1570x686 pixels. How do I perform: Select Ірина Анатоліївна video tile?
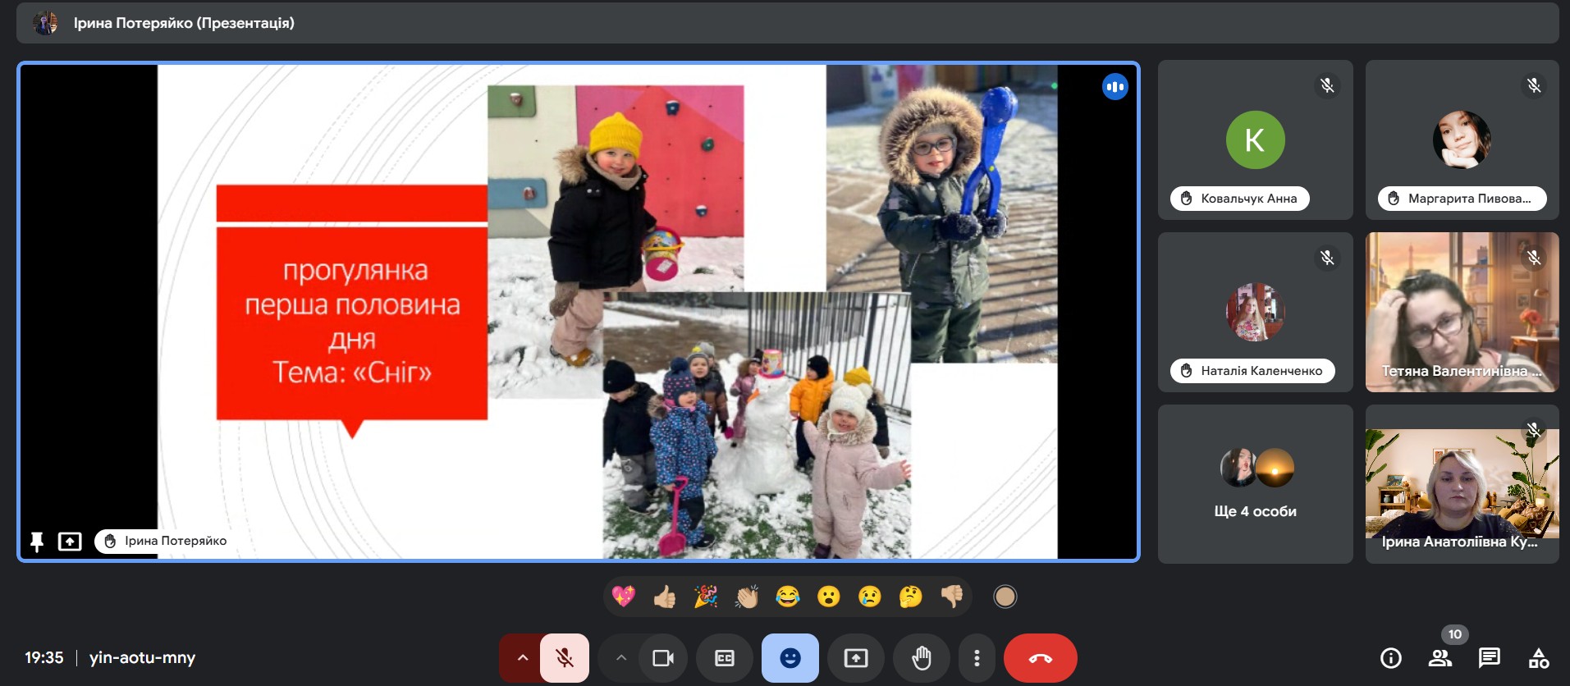click(x=1462, y=484)
